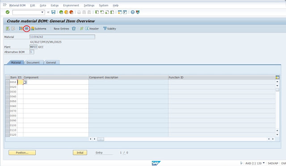Select the row selector for item 0010
Image resolution: width=286 pixels, height=166 pixels.
pos(8,82)
